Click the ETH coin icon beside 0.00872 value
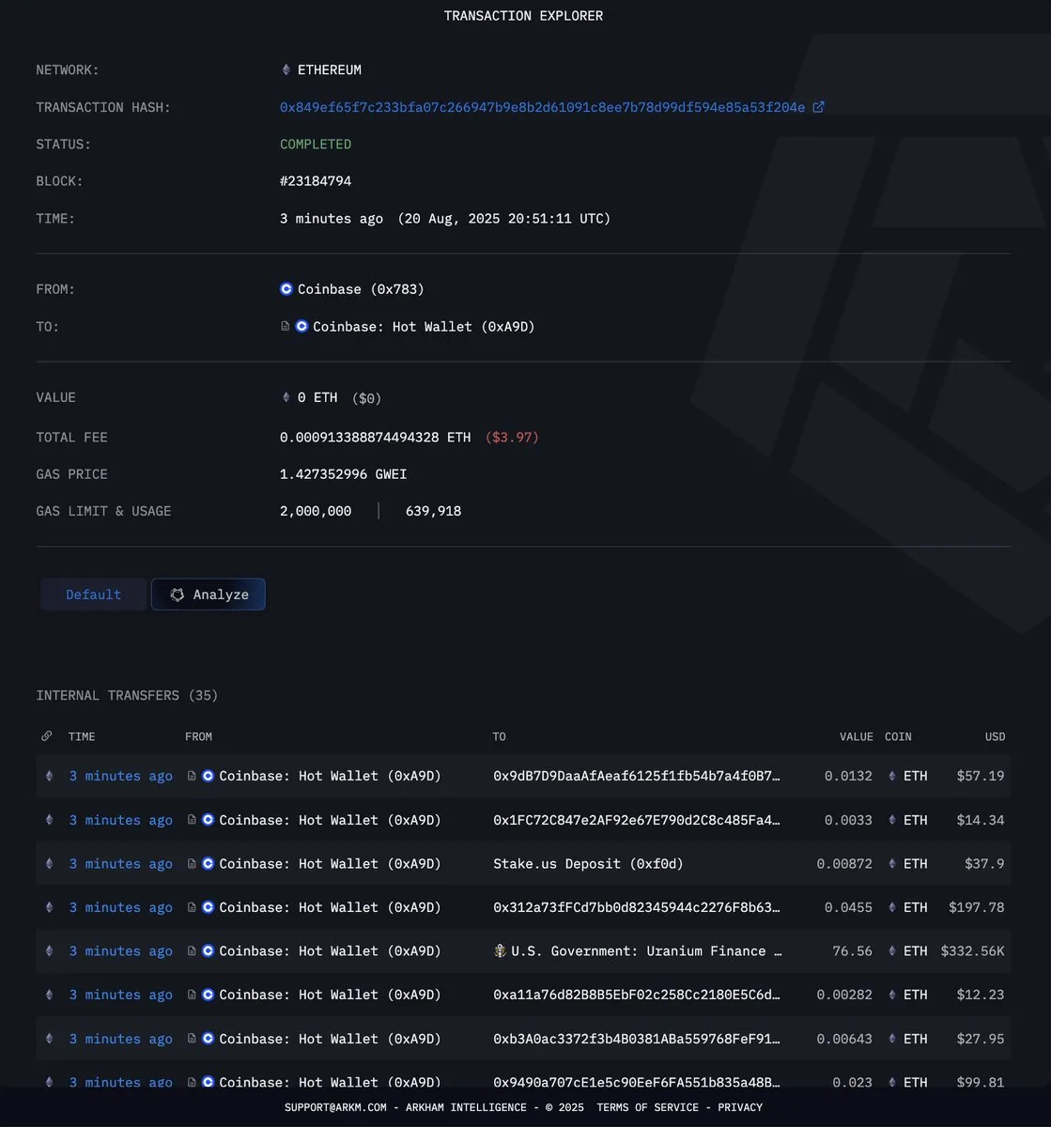The height and width of the screenshot is (1127, 1051). pyautogui.click(x=892, y=864)
